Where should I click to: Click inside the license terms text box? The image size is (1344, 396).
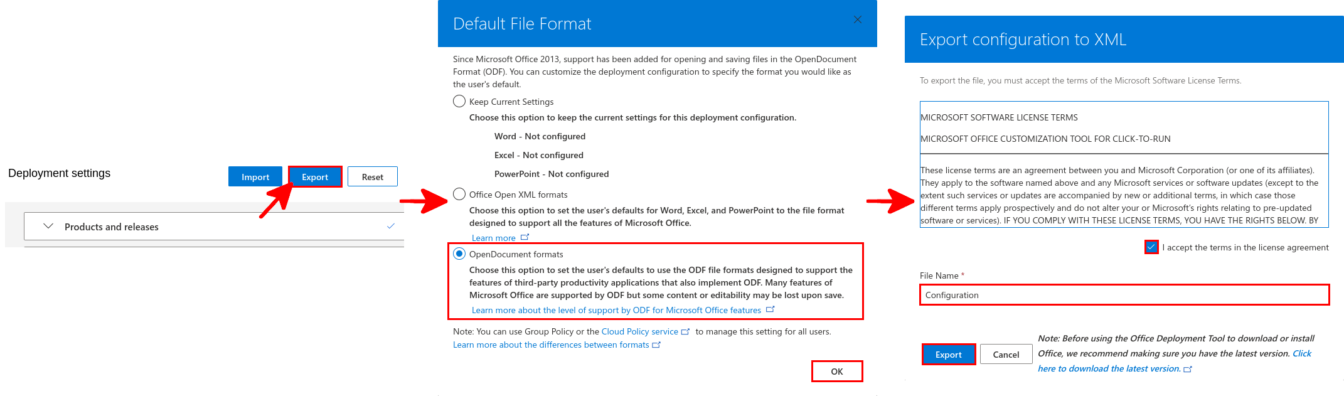1124,164
